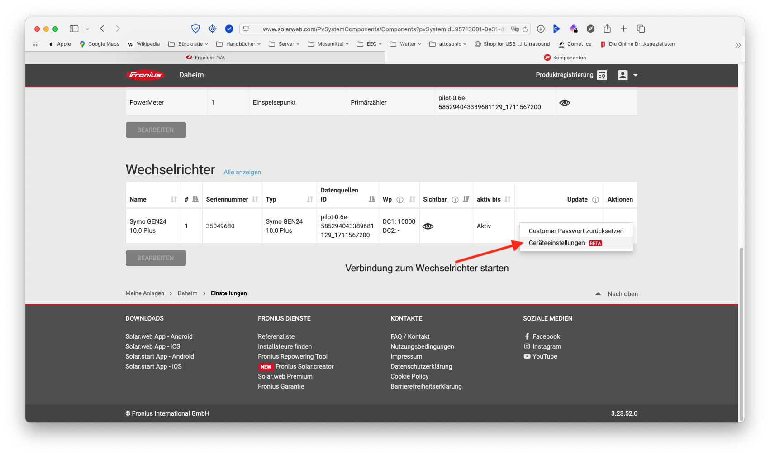Viewport: 770px width, 456px height.
Task: Open the Share button in Safari toolbar
Action: (x=607, y=29)
